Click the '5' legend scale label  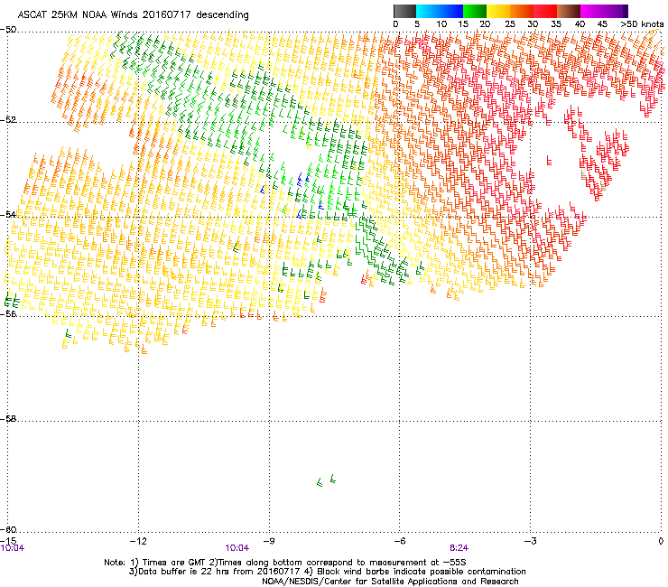pyautogui.click(x=417, y=24)
